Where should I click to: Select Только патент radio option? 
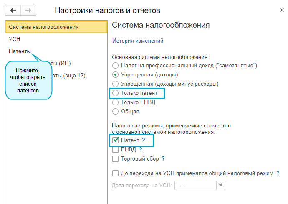point(116,93)
